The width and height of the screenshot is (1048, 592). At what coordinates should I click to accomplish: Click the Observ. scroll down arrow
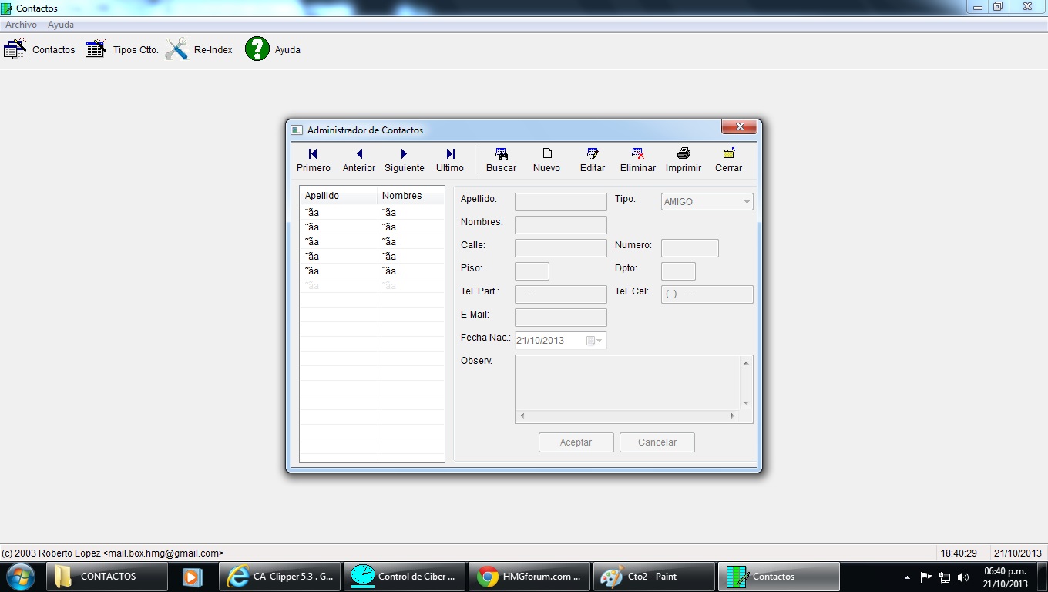pos(746,403)
